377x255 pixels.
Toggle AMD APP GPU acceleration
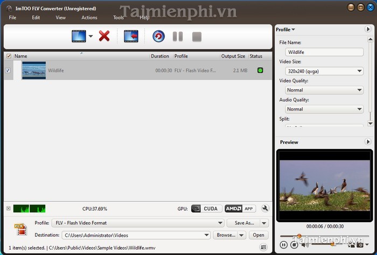pos(240,208)
